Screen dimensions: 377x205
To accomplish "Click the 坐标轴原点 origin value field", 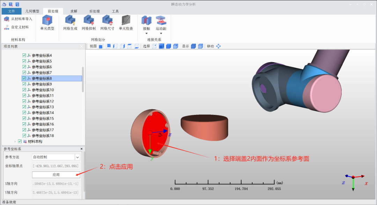I will (x=56, y=166).
